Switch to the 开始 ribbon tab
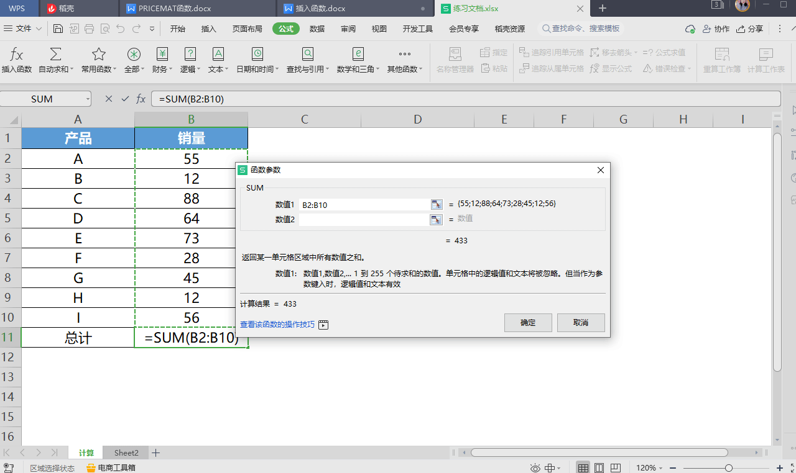 178,29
